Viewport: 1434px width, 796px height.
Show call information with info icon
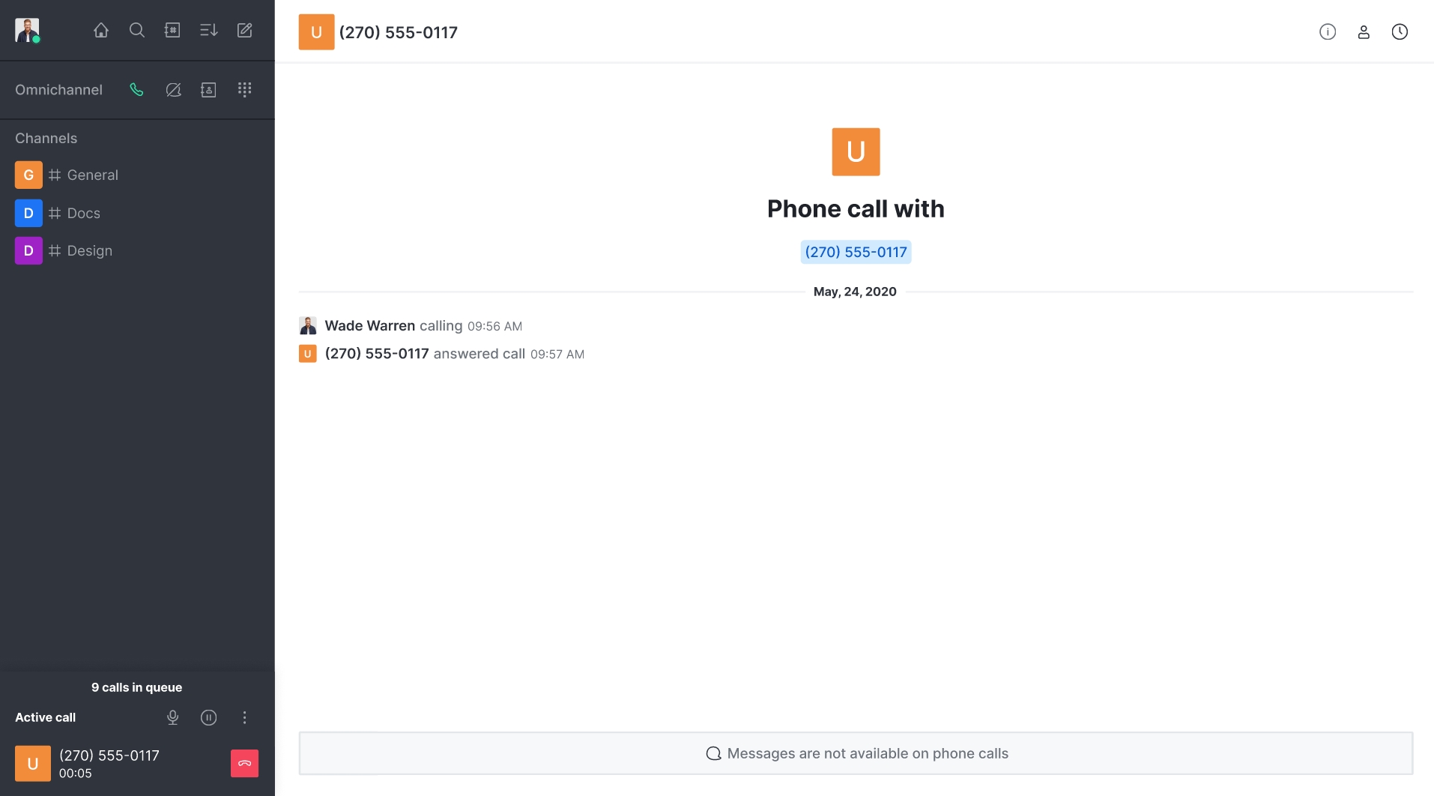(1328, 31)
